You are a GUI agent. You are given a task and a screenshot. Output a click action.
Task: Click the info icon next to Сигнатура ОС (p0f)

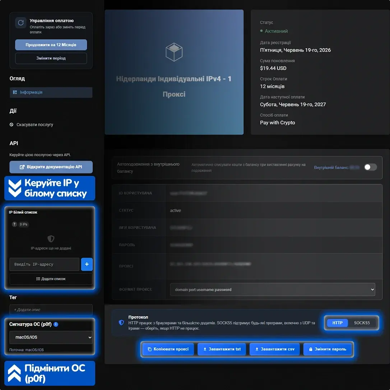pos(56,324)
